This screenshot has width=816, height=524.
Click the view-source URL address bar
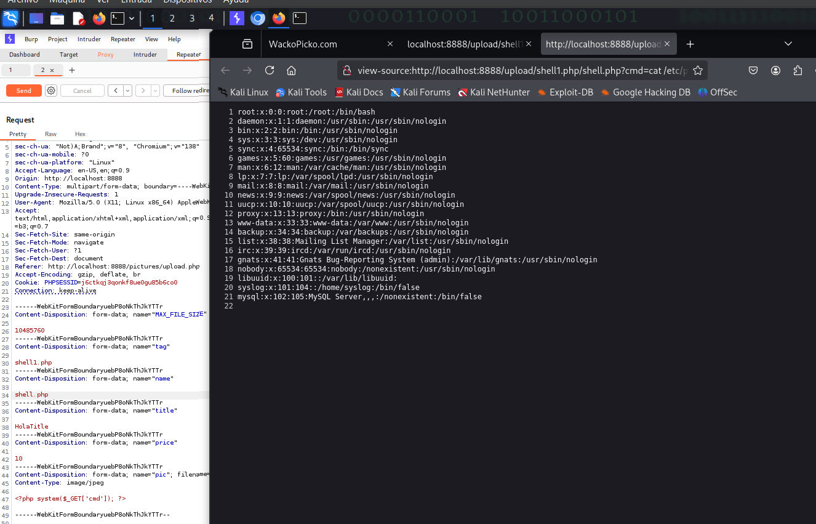[x=522, y=70]
